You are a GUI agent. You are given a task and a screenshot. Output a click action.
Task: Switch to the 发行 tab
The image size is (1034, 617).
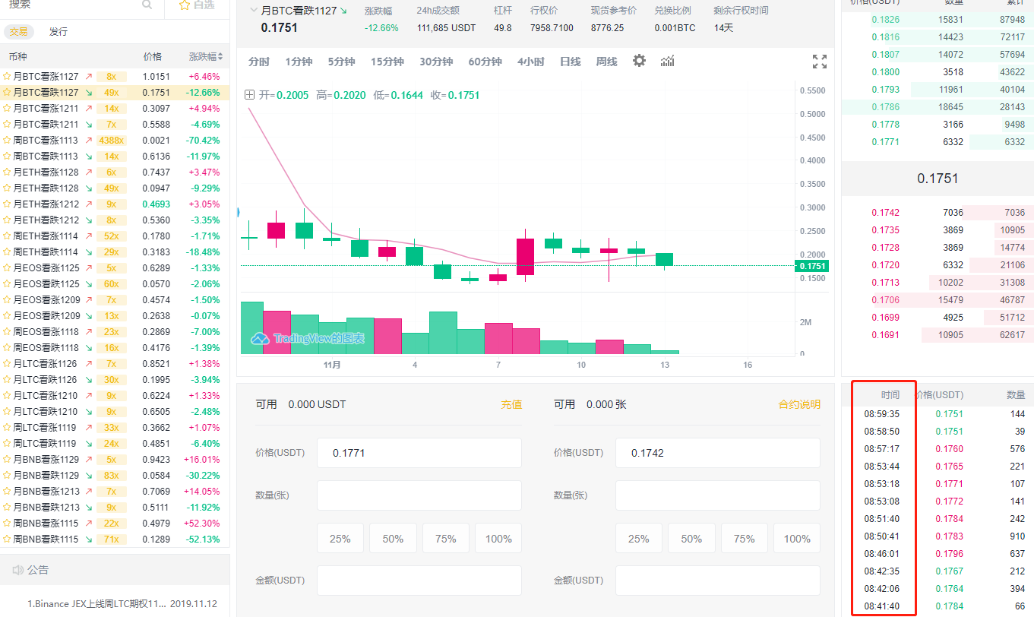pyautogui.click(x=58, y=32)
